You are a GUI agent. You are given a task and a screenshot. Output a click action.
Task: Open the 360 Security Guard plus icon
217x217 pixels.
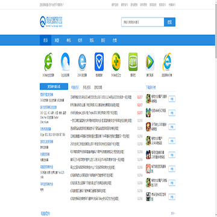[116, 61]
